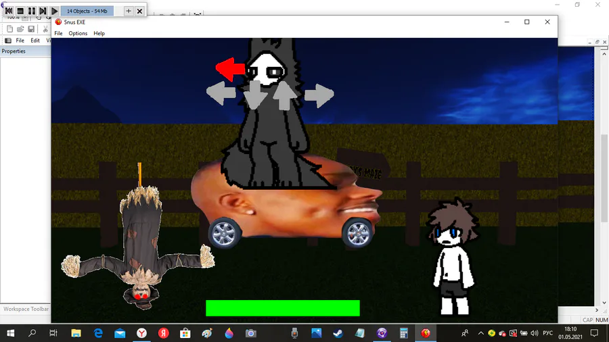This screenshot has width=609, height=342.
Task: Expand the debugger with the plus button
Action: coord(128,11)
